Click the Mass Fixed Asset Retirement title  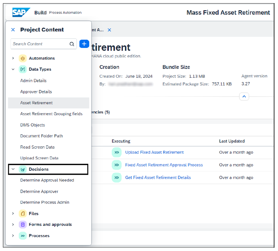click(228, 12)
